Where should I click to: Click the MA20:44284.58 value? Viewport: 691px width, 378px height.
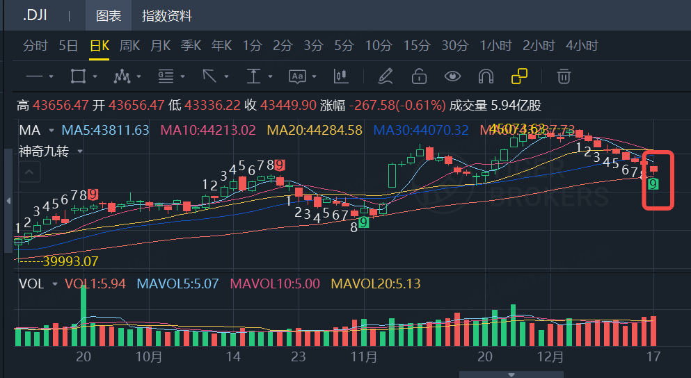pos(315,130)
